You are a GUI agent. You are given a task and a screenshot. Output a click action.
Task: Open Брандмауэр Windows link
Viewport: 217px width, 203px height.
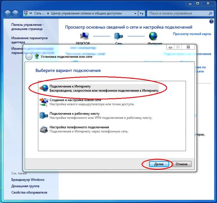coord(28,179)
